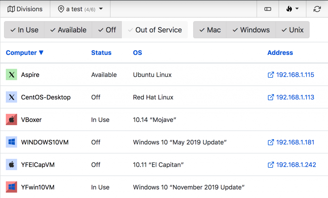Click the external link icon for 192.168.1.181
The width and height of the screenshot is (328, 198).
tap(271, 142)
